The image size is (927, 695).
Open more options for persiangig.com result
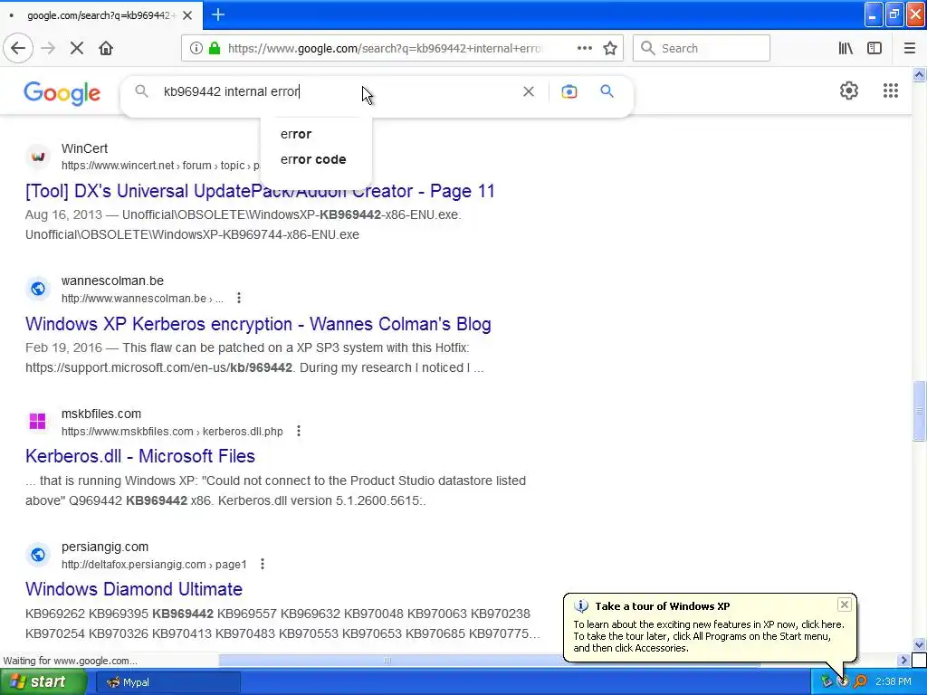point(263,564)
